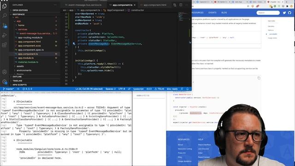Open About link in Angular footer Resources
The image size is (295, 166).
pyautogui.click(x=180, y=145)
